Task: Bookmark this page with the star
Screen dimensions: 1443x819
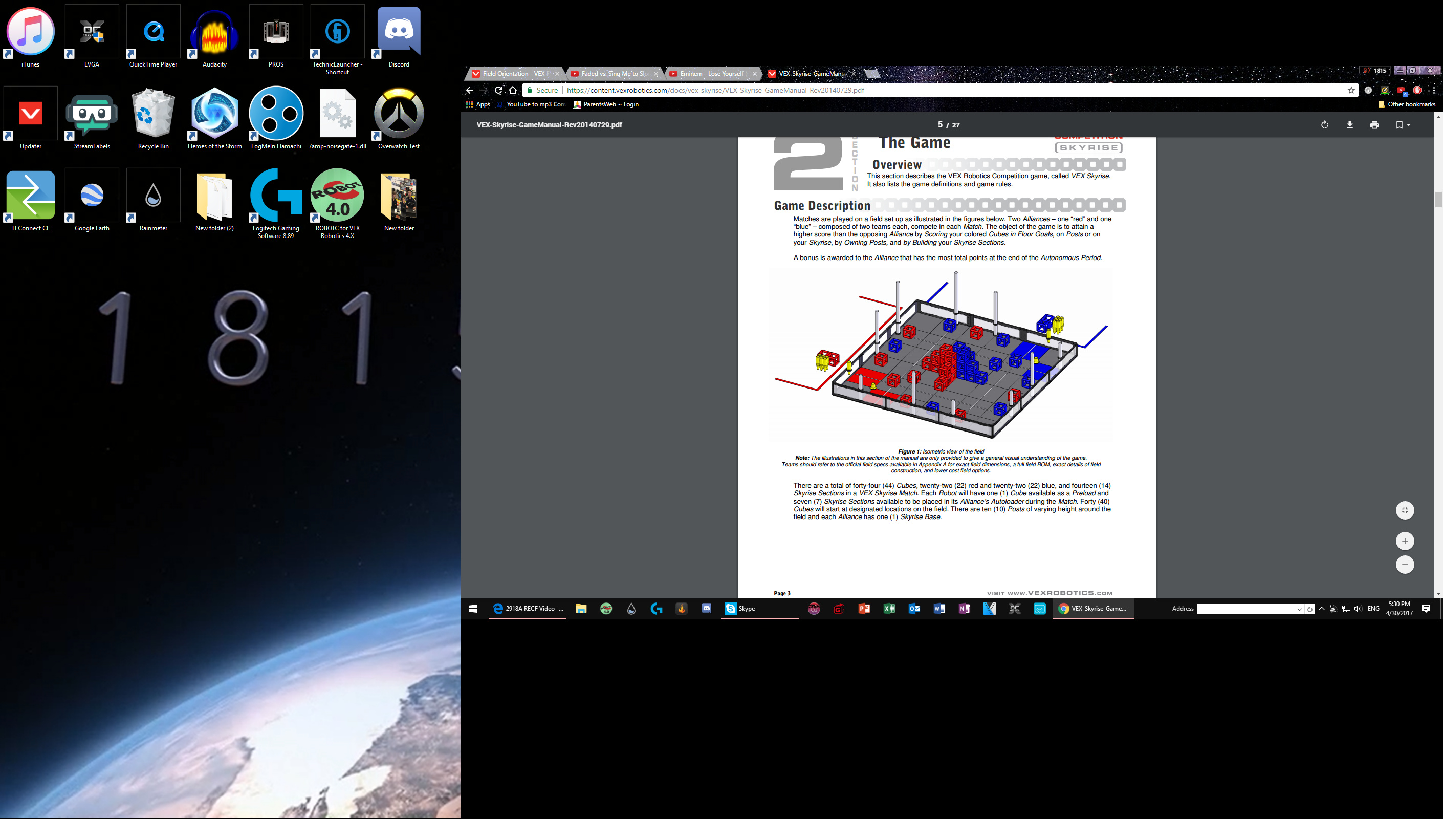Action: [1351, 90]
